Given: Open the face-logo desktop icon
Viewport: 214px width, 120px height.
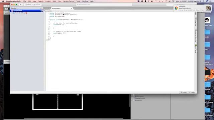Looking at the screenshot, I should (207, 20).
